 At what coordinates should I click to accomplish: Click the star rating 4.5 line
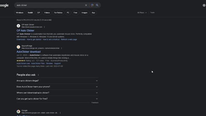pyautogui.click(x=42, y=61)
